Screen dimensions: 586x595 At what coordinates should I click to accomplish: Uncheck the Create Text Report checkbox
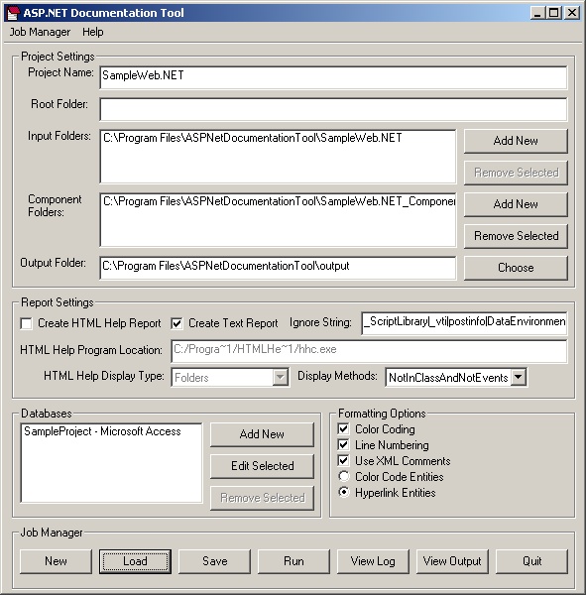[176, 323]
